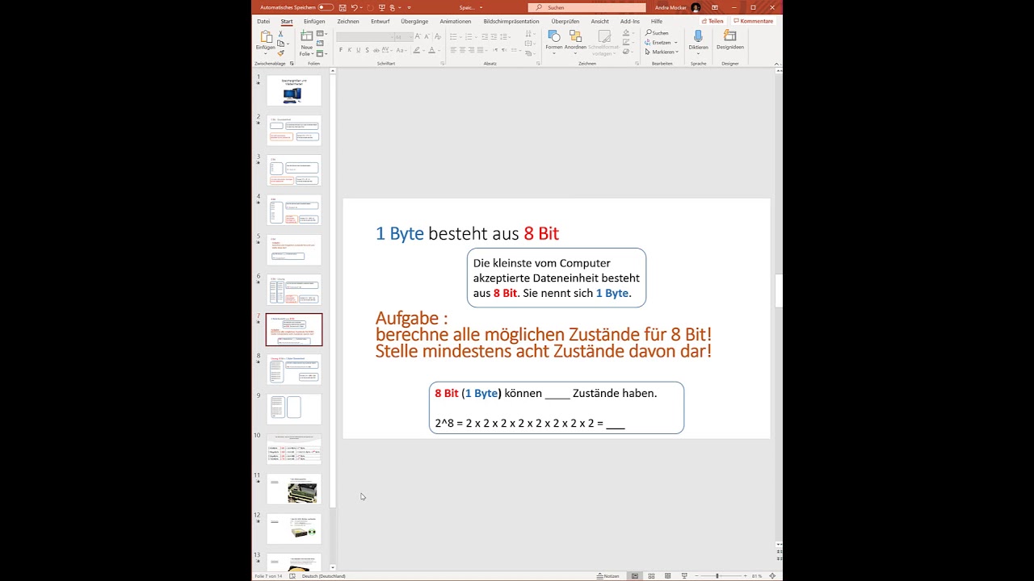Start slideshow from status bar icon

(684, 576)
